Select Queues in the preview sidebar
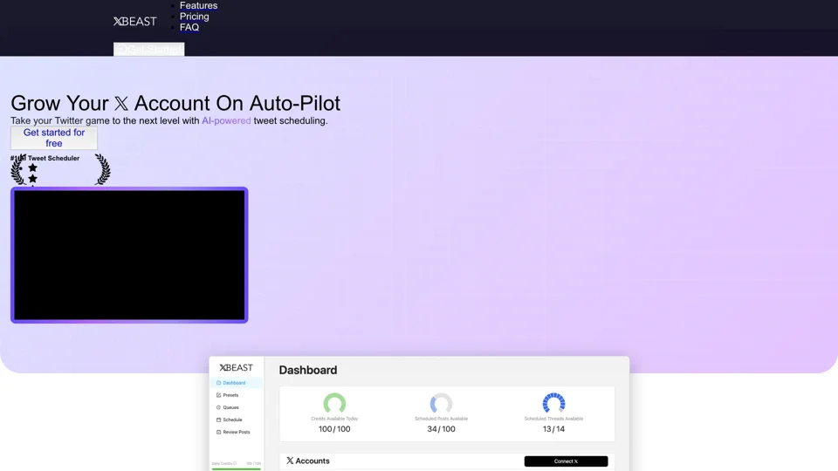 point(230,407)
